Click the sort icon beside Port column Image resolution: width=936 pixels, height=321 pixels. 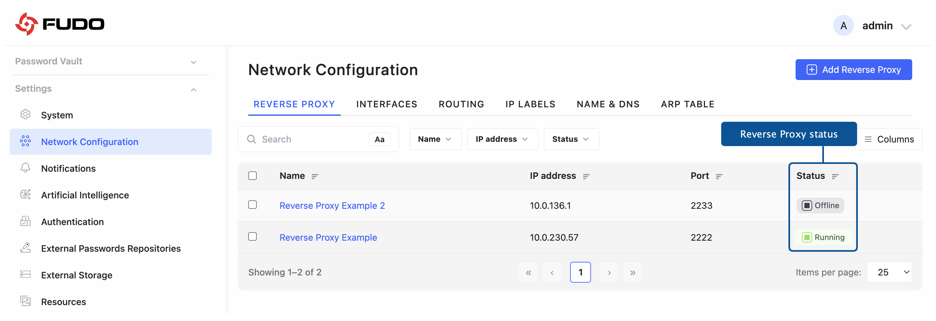[719, 176]
